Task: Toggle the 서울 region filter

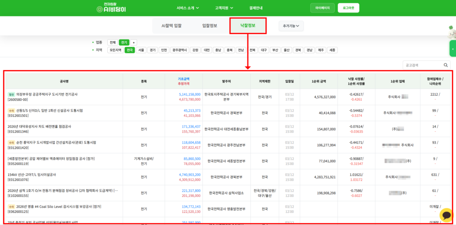Action: click(x=141, y=50)
